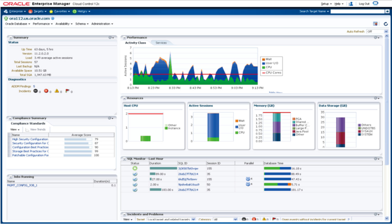Open the Administration menu
392x224 pixels.
click(x=102, y=24)
